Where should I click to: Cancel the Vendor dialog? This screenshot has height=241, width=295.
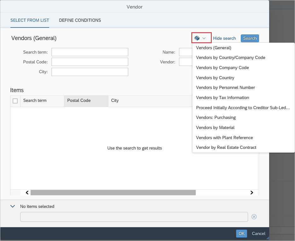point(258,233)
